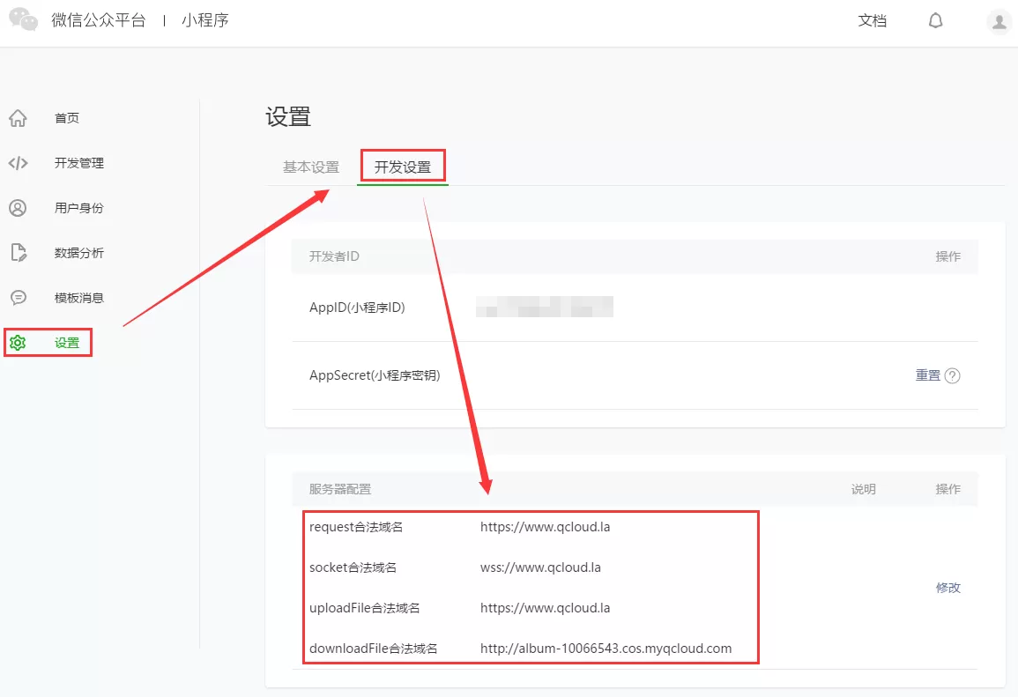
Task: Click the 说明 column header
Action: point(864,489)
